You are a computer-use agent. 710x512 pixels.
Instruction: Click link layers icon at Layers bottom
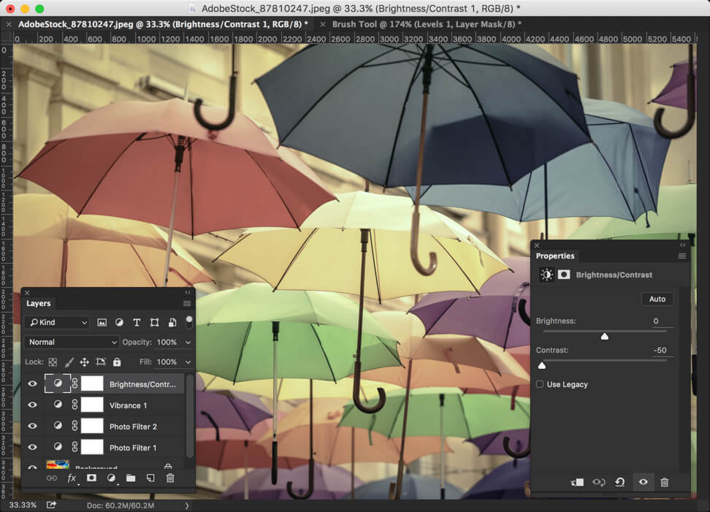52,478
